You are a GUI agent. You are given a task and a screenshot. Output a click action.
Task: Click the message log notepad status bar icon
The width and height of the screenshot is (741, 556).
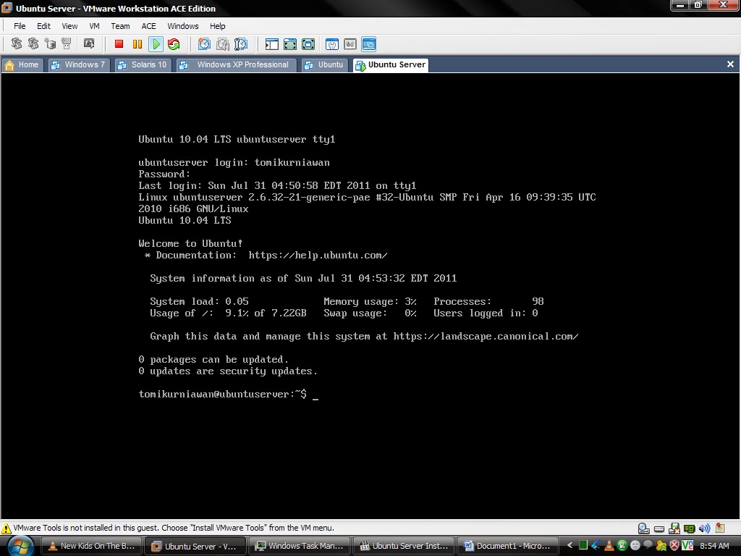coord(720,528)
